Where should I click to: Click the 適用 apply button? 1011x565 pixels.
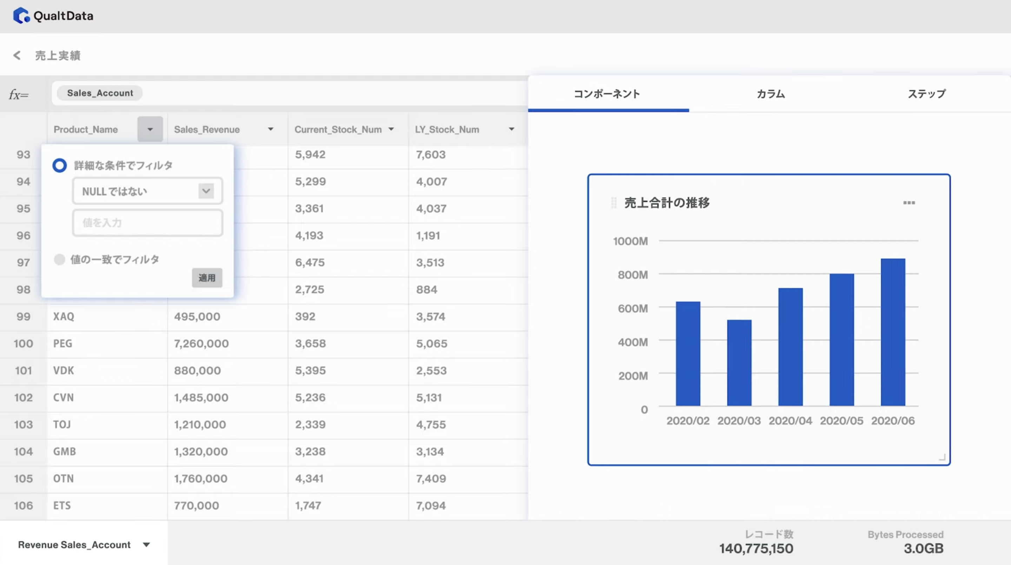[x=207, y=278]
